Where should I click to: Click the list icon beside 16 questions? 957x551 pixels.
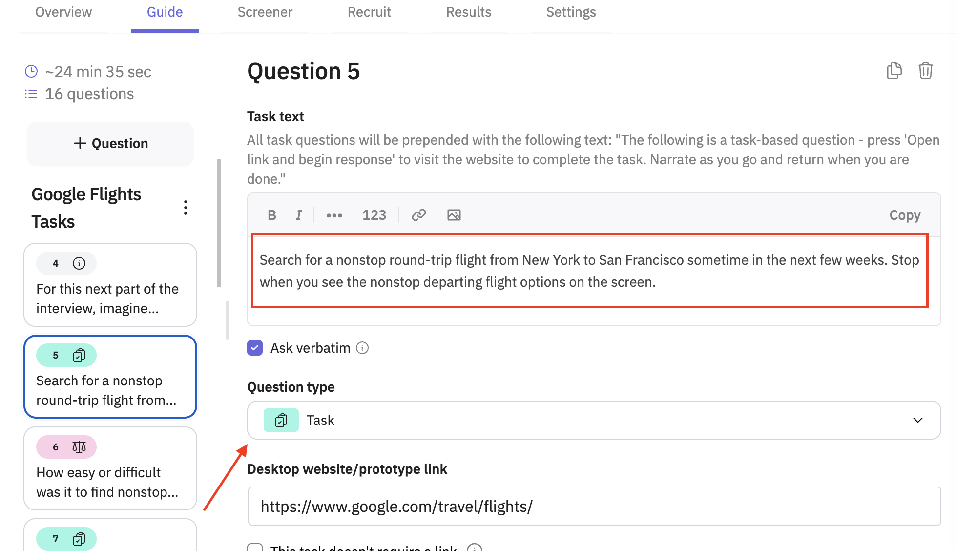point(31,94)
